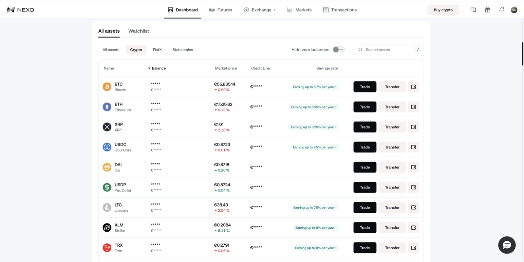Trade XRP
This screenshot has width=524, height=262.
365,127
